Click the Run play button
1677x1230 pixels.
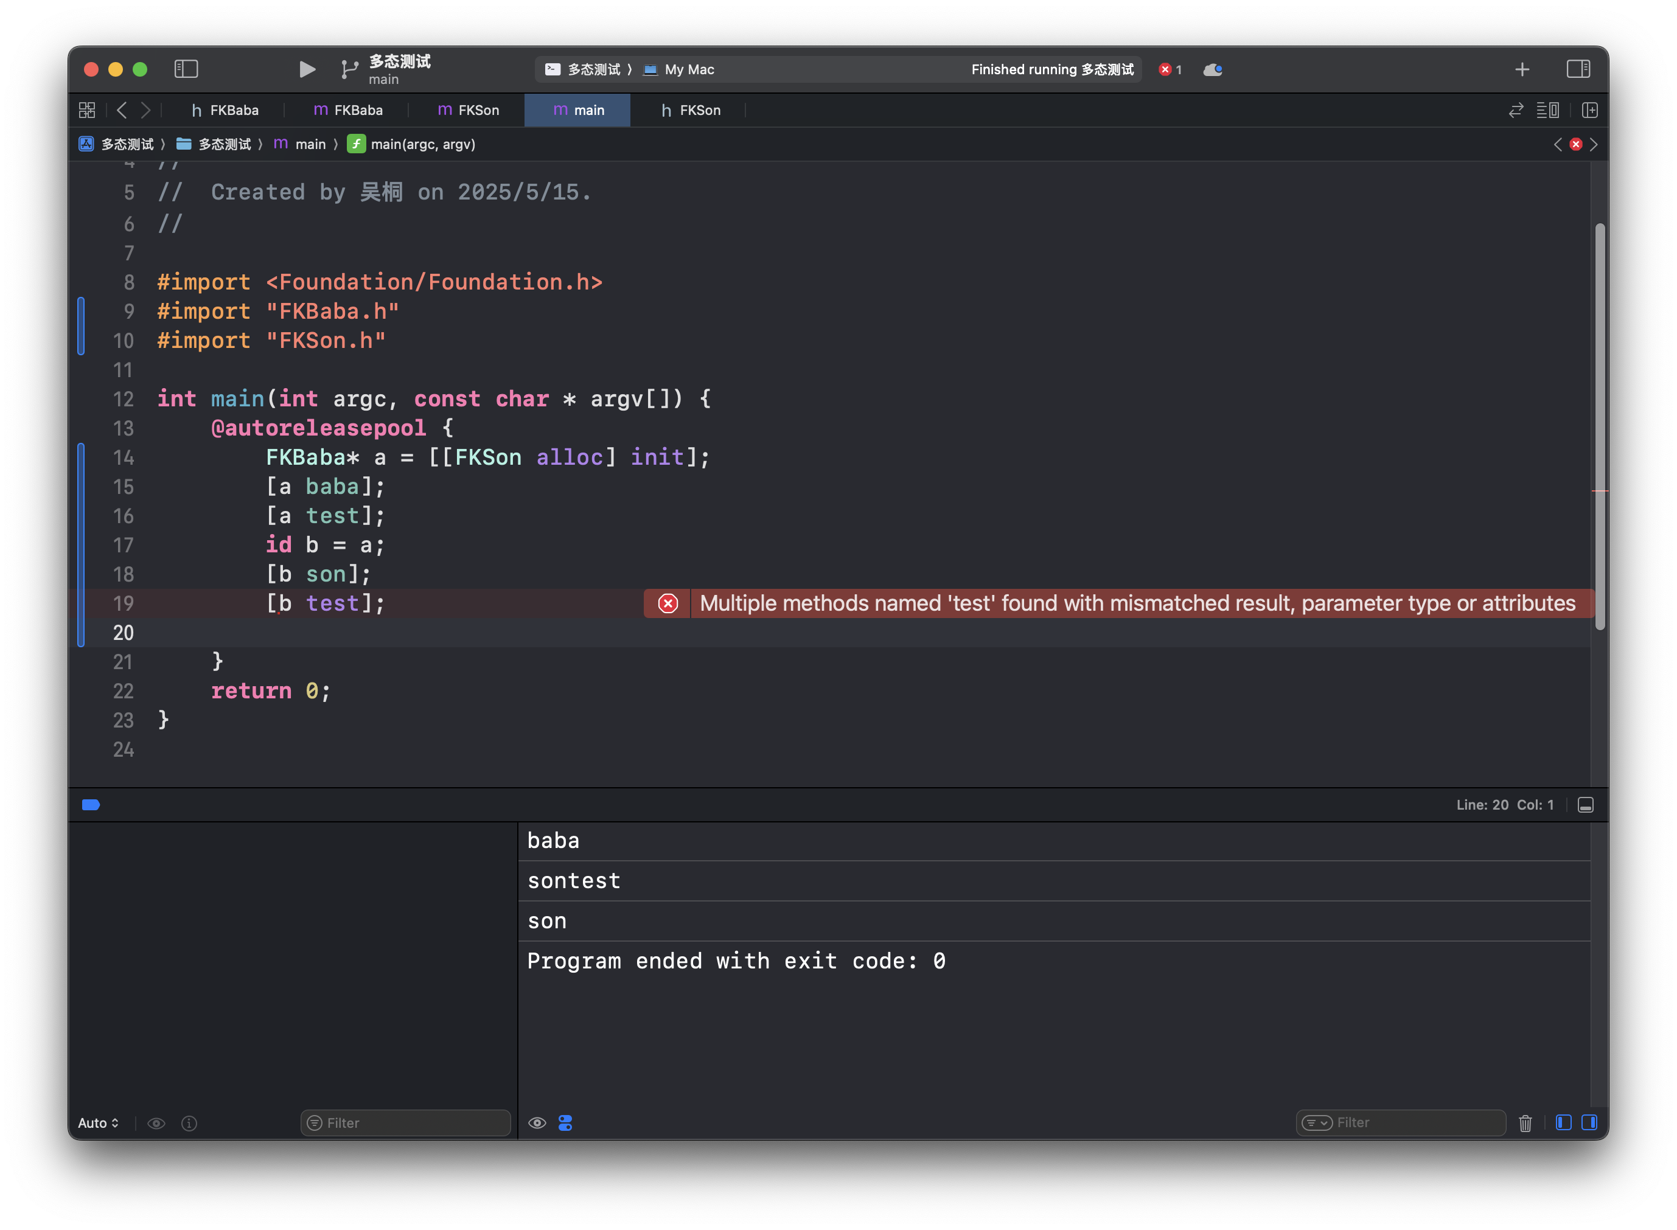click(307, 69)
